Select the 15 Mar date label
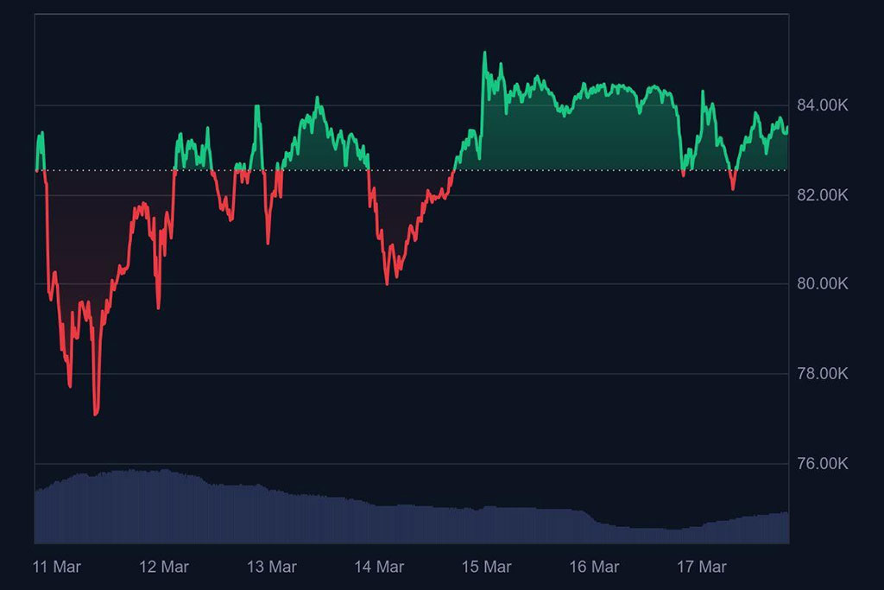 pos(487,567)
